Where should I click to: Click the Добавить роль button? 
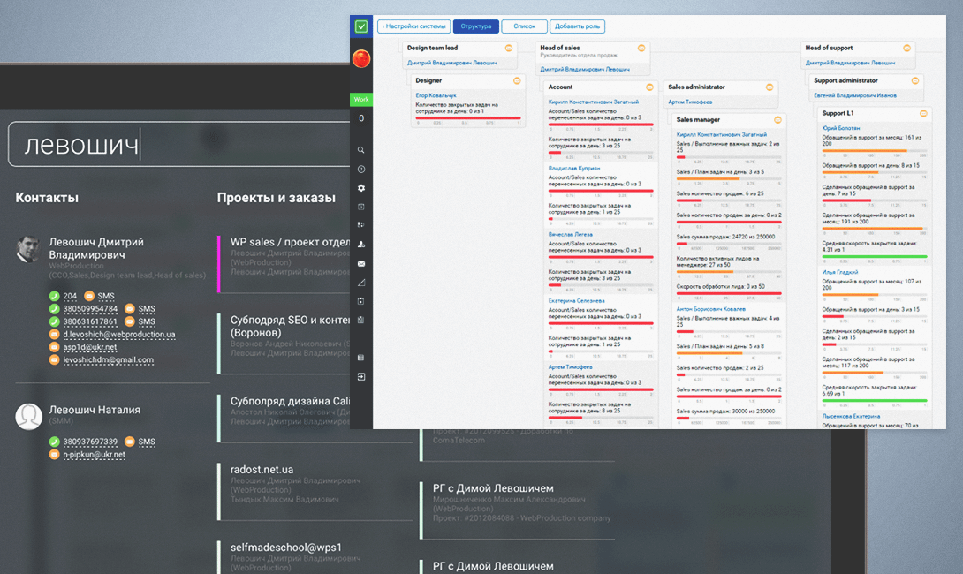click(577, 26)
